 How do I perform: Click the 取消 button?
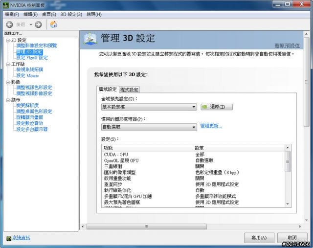292,238
